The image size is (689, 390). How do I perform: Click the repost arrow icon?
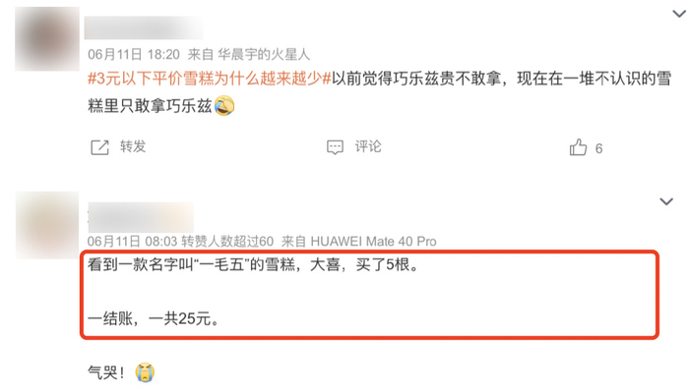(x=99, y=147)
